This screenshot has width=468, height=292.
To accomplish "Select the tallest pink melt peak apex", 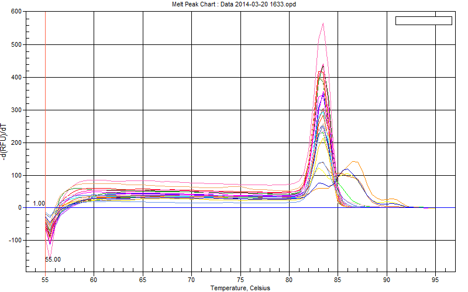I will tap(324, 23).
